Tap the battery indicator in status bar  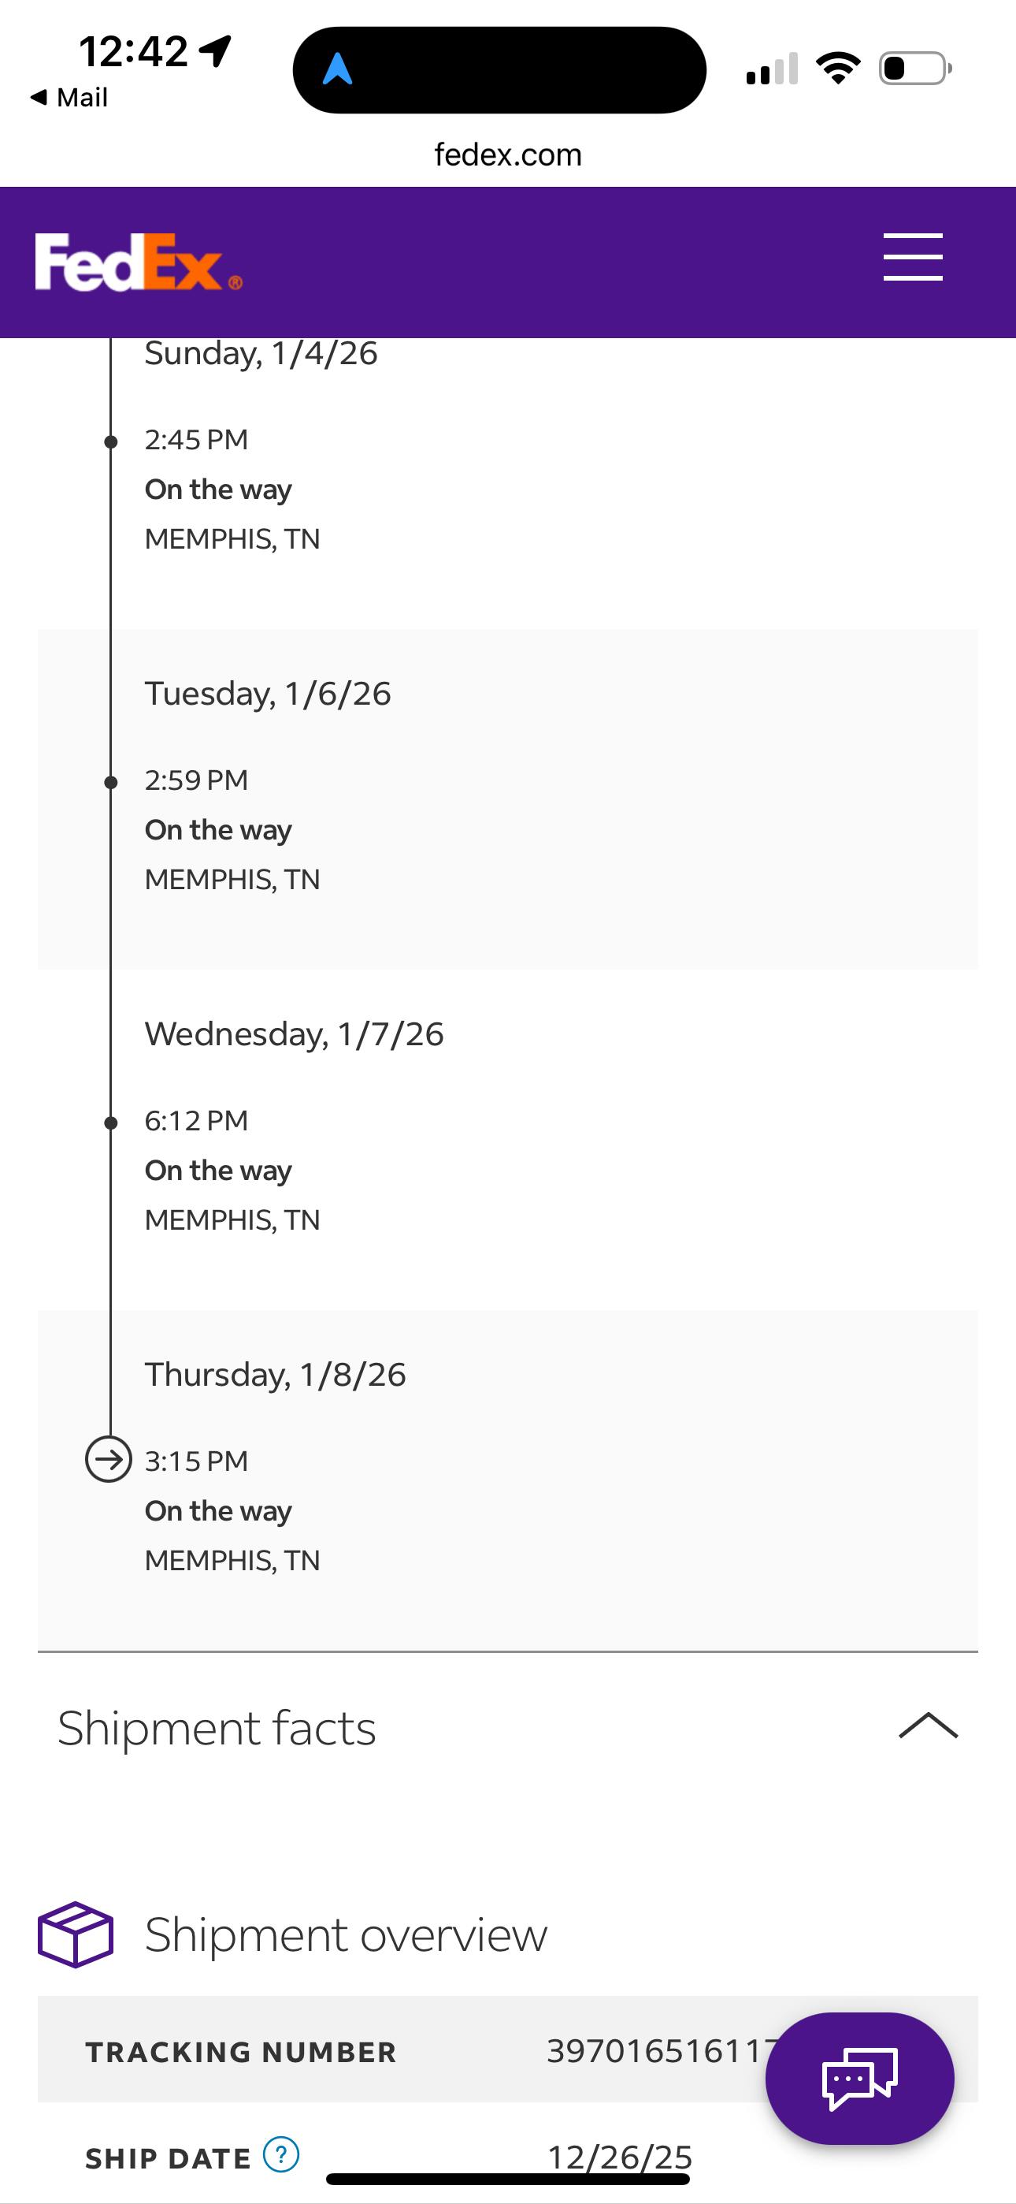coord(915,69)
